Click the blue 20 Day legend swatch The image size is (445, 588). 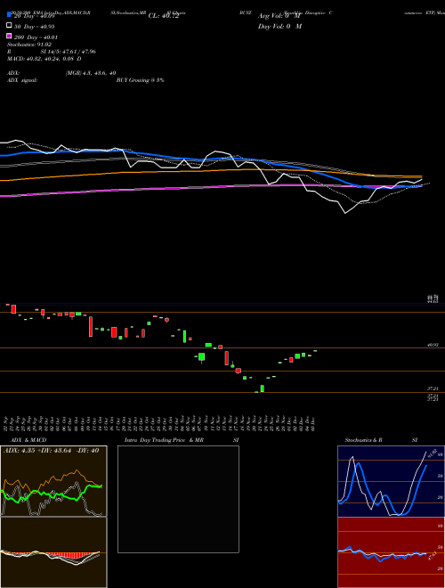10,15
